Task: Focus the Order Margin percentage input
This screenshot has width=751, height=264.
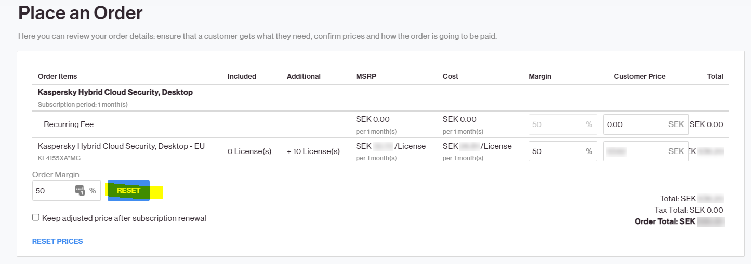Action: (x=66, y=190)
